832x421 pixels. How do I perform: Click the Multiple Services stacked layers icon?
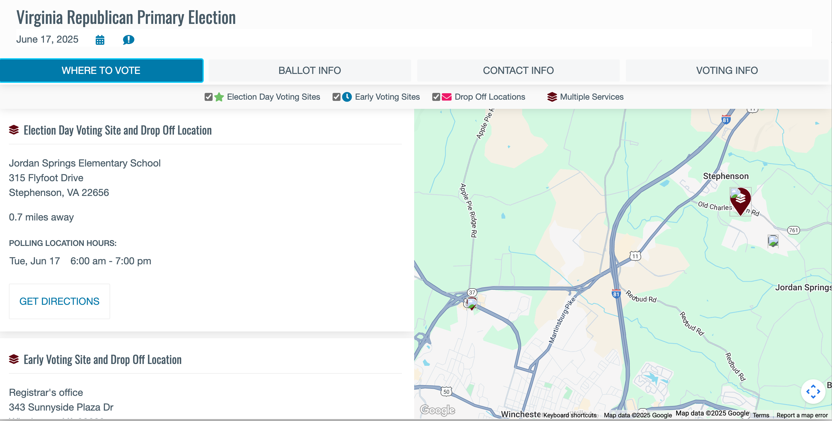552,97
